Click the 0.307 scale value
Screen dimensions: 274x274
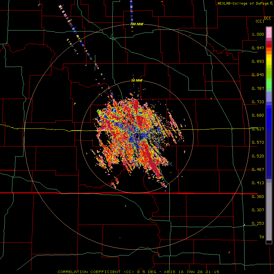point(258,210)
